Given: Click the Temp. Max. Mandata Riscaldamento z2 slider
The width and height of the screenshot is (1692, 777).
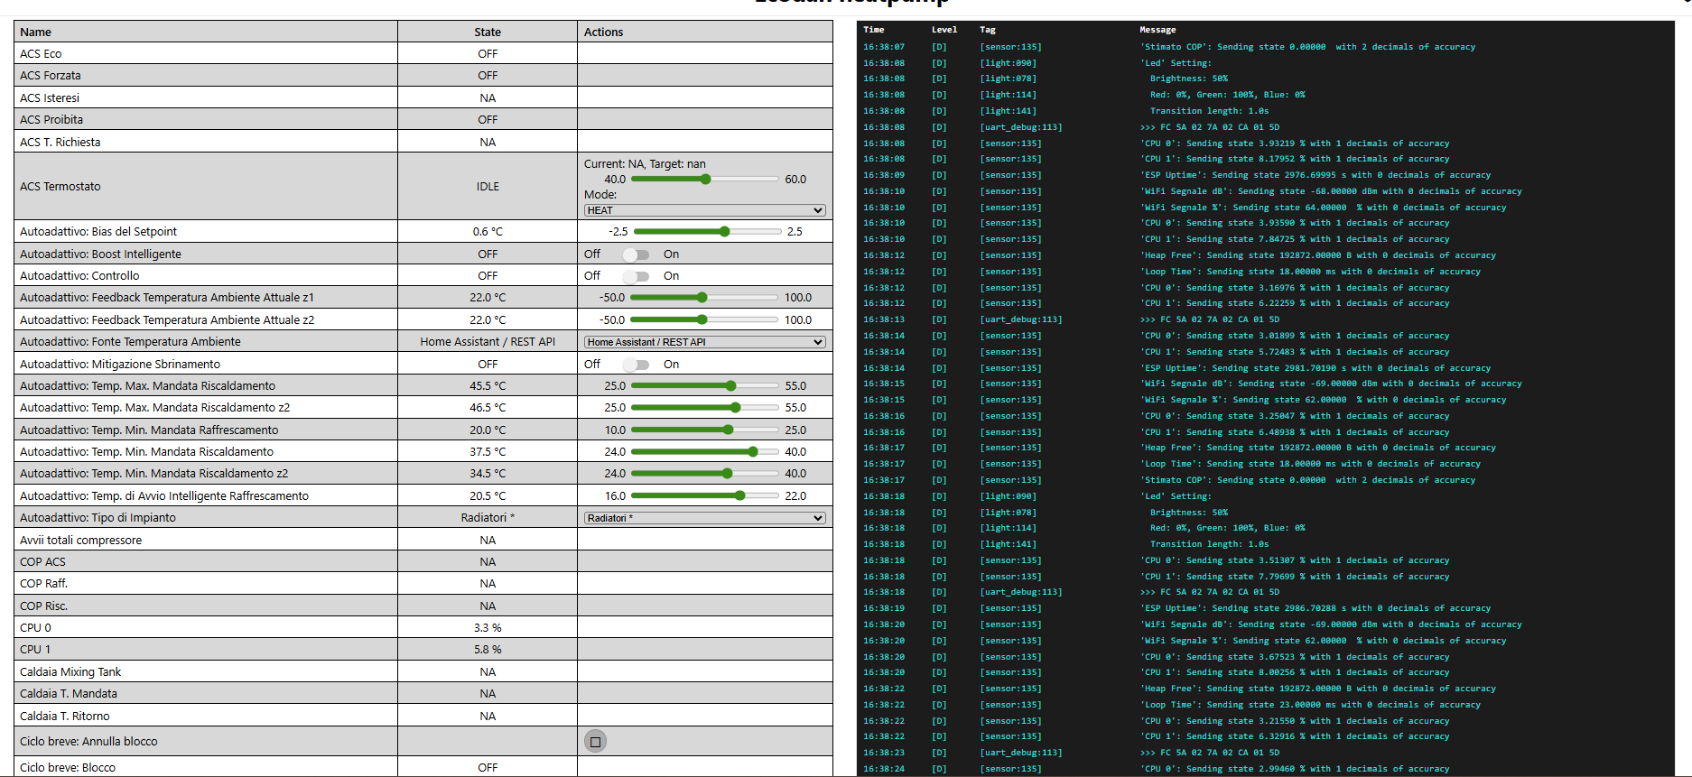Looking at the screenshot, I should (x=705, y=408).
